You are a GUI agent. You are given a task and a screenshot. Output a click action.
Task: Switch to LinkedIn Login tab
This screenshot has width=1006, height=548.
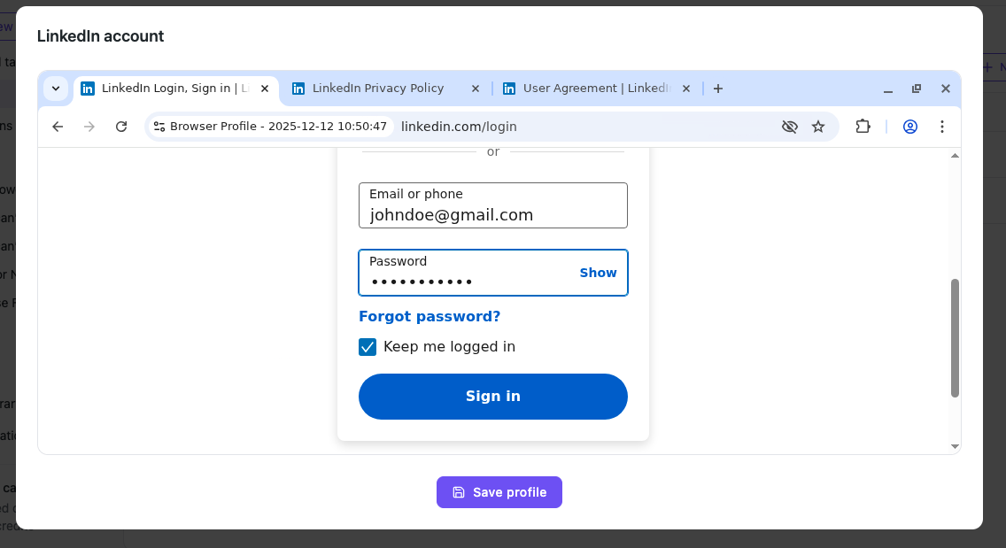pos(176,89)
